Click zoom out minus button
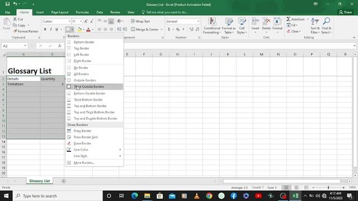The image size is (358, 201). click(313, 188)
